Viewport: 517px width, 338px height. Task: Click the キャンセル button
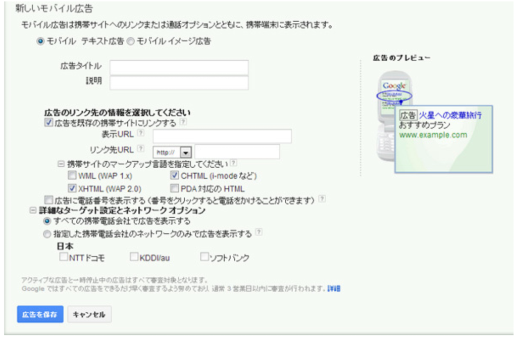tap(89, 314)
